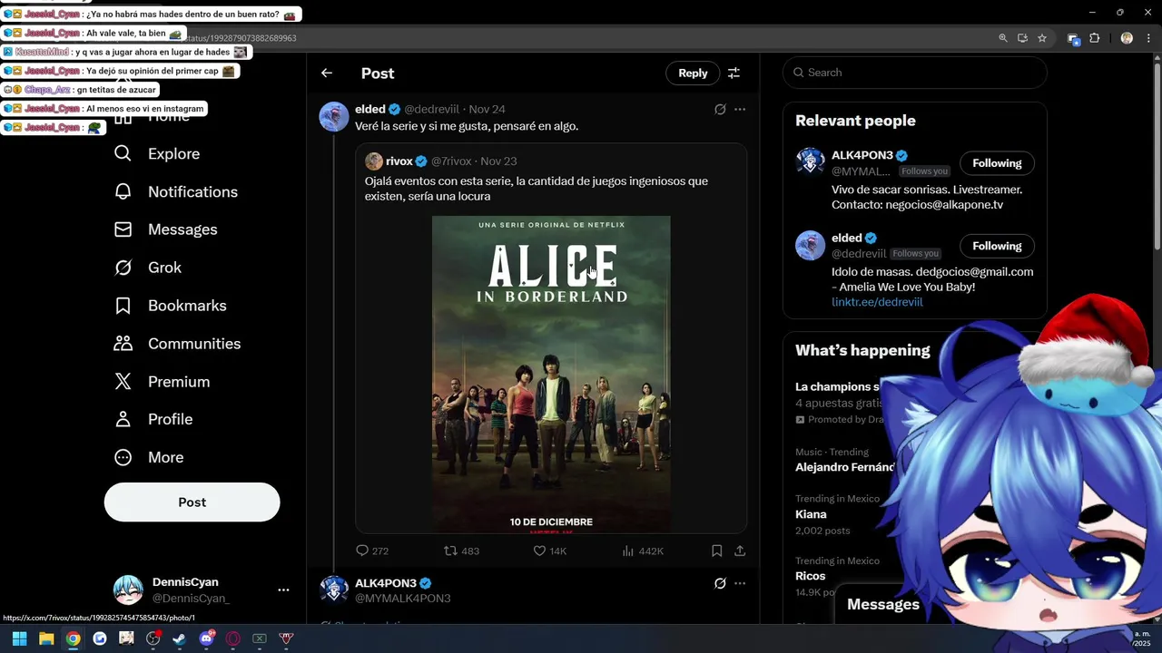Open Bookmarks in the sidebar
Screen dimensions: 1162x653
[170, 306]
